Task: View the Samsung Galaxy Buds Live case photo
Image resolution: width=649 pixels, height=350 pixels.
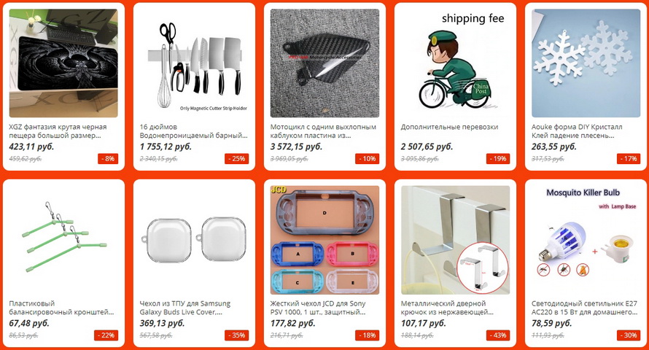Action: coord(194,240)
